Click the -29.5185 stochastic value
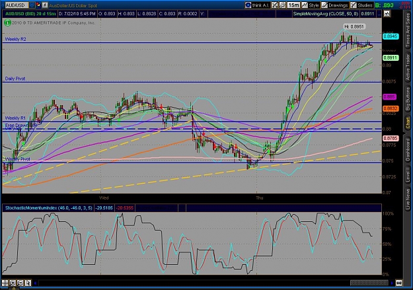 104,208
